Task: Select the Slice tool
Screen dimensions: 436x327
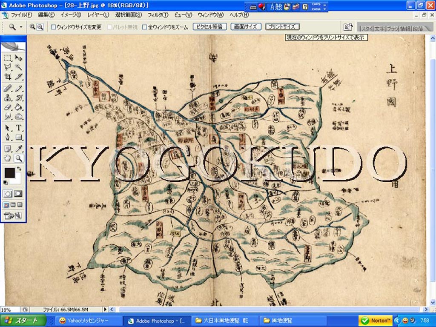Action: point(19,76)
